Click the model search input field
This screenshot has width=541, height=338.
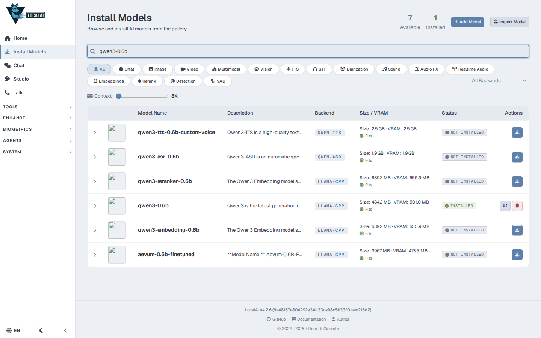(308, 51)
